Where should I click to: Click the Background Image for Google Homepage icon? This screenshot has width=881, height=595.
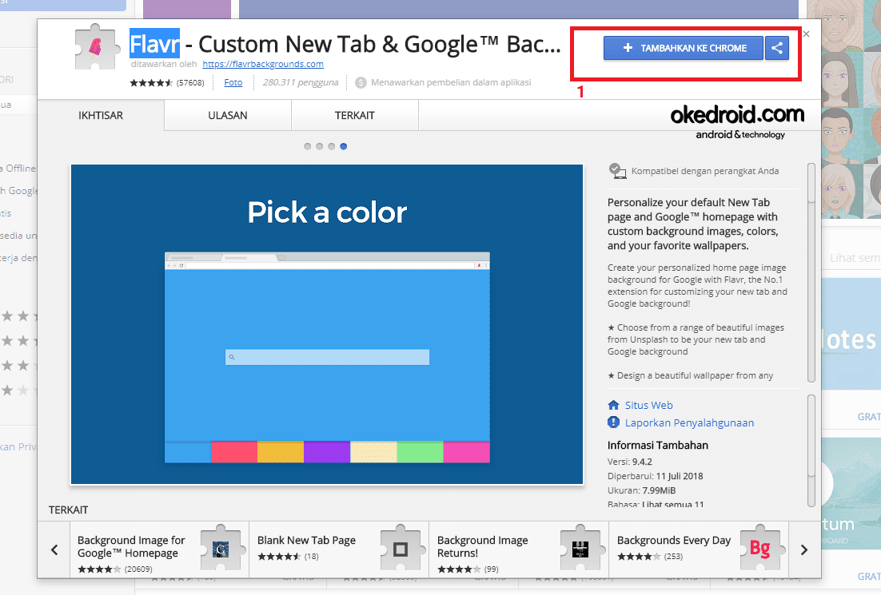coord(221,549)
